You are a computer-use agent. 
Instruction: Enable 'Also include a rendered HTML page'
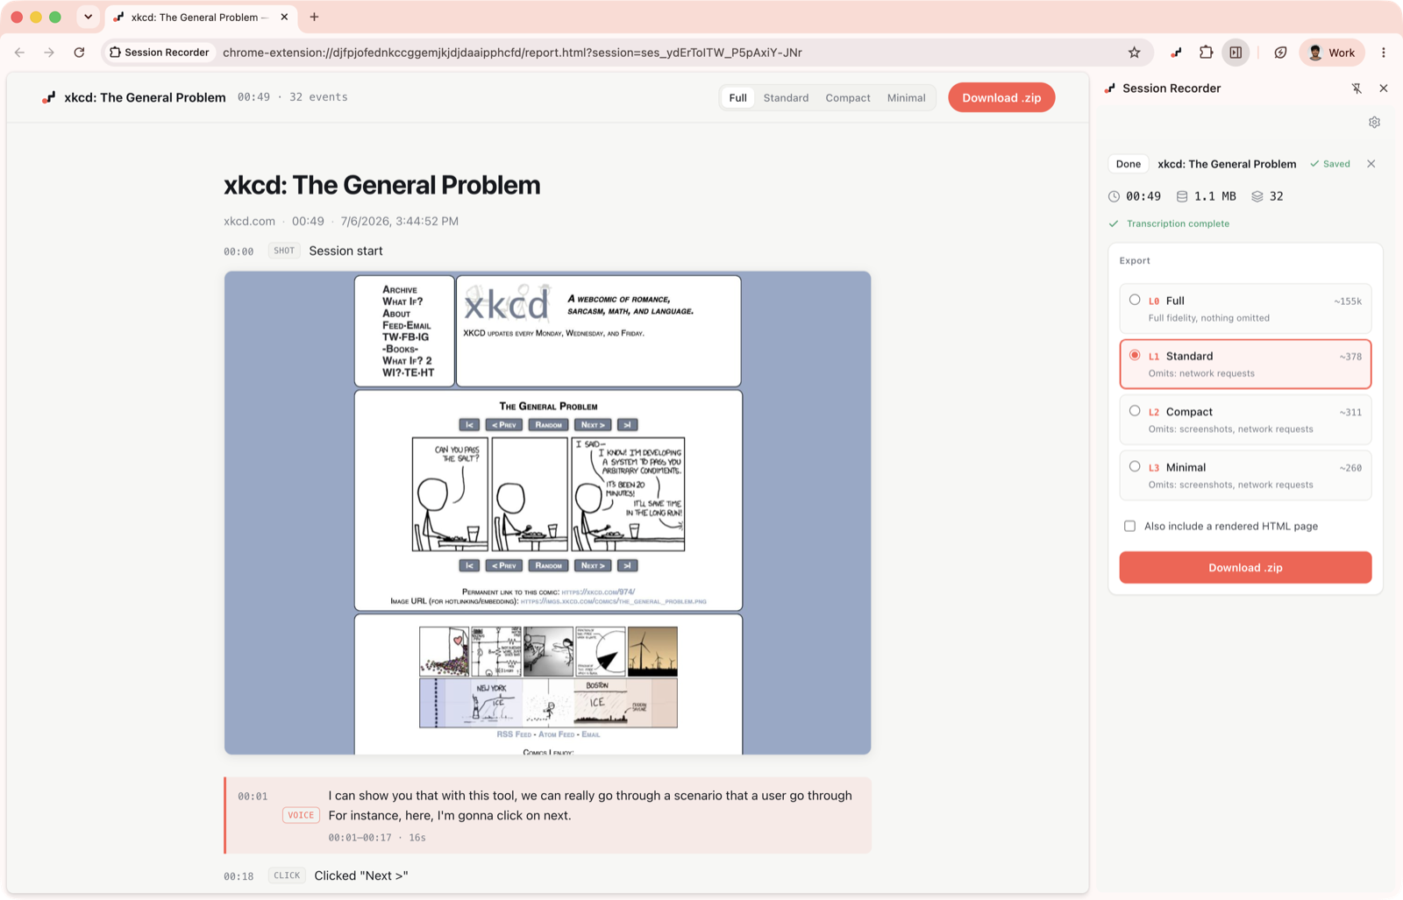(1129, 527)
